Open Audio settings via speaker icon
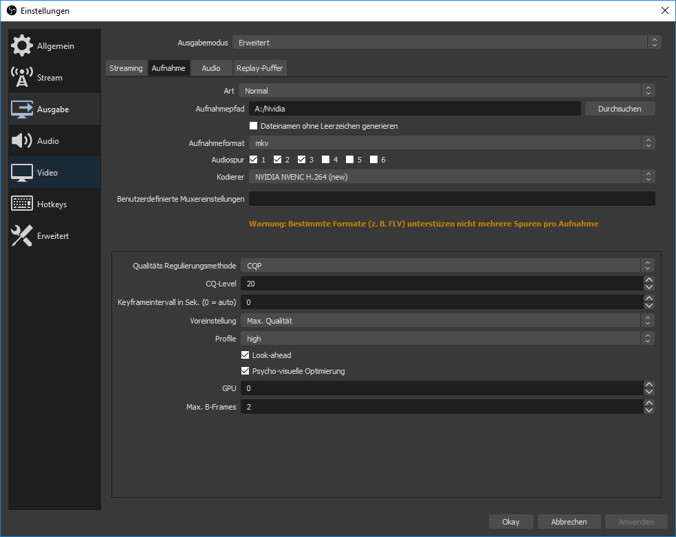 (x=21, y=140)
